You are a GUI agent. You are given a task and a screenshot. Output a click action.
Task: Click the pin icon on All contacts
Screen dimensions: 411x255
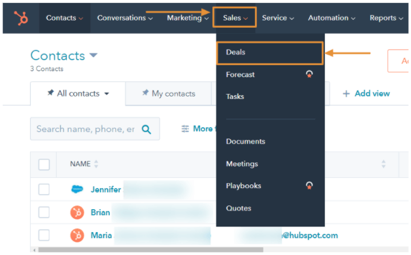51,93
